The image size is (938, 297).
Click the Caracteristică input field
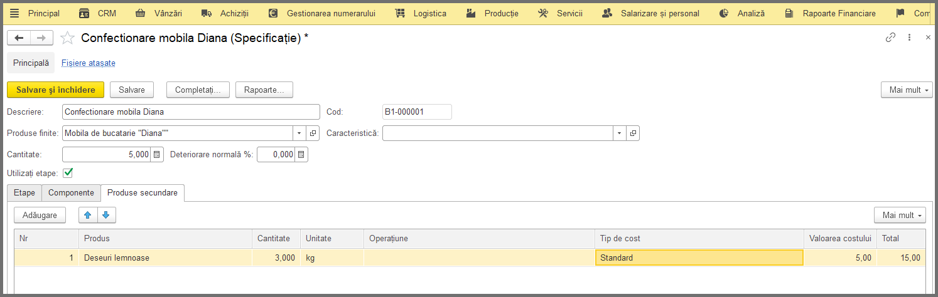498,133
